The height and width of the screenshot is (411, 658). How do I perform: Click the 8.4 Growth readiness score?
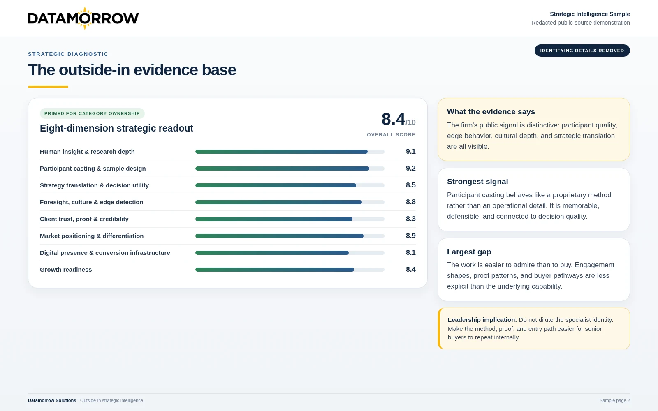[410, 270]
